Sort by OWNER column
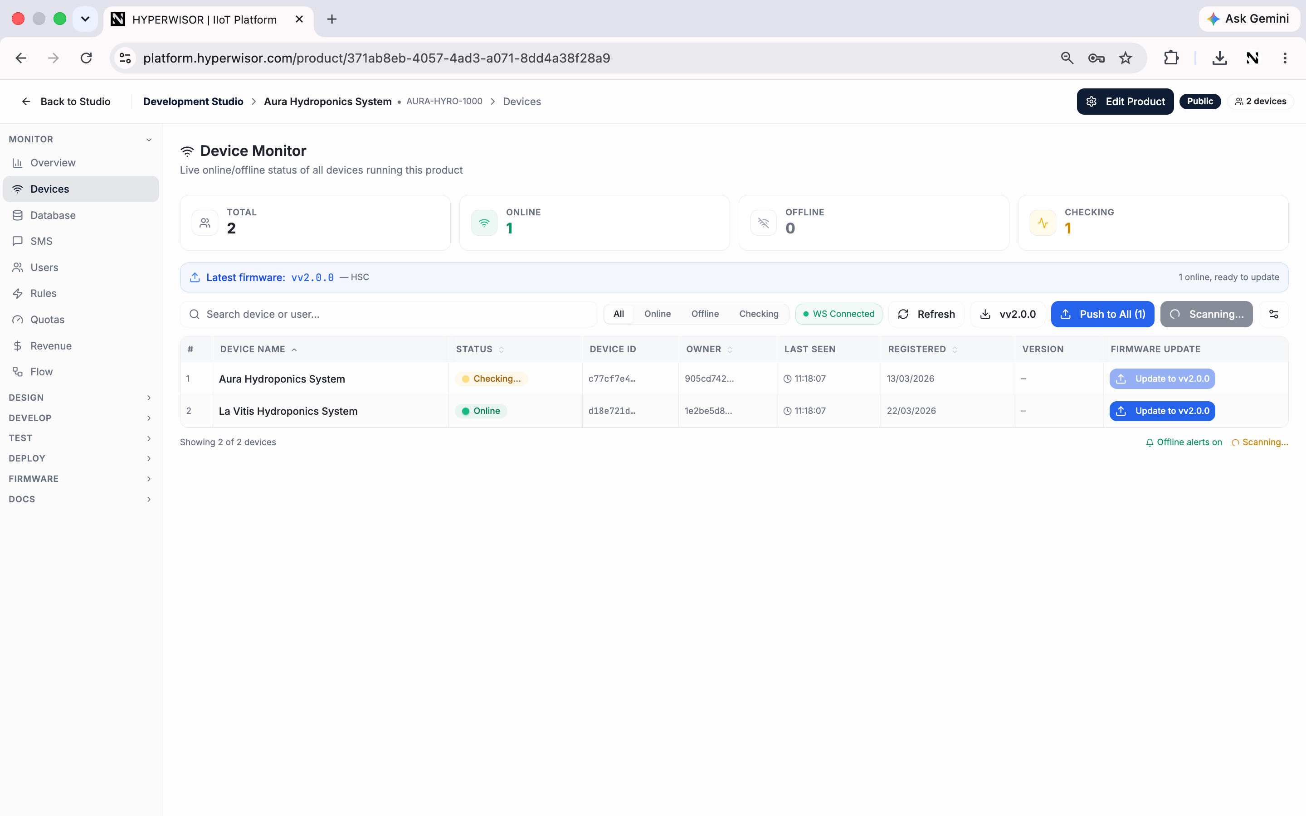Viewport: 1306px width, 816px height. pos(709,349)
